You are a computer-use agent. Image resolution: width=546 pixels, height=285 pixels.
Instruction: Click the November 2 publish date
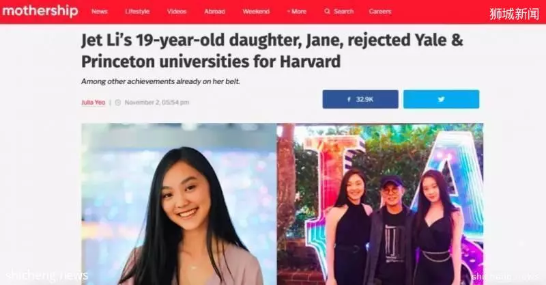(157, 103)
